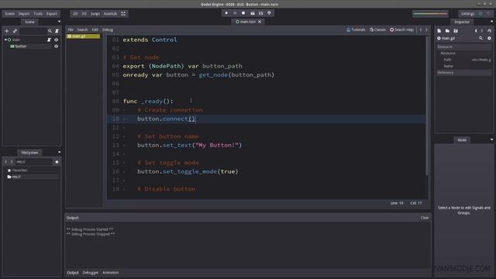Viewport: 496px width, 279px height.
Task: Open the Debugger bottom panel tab
Action: (91, 272)
